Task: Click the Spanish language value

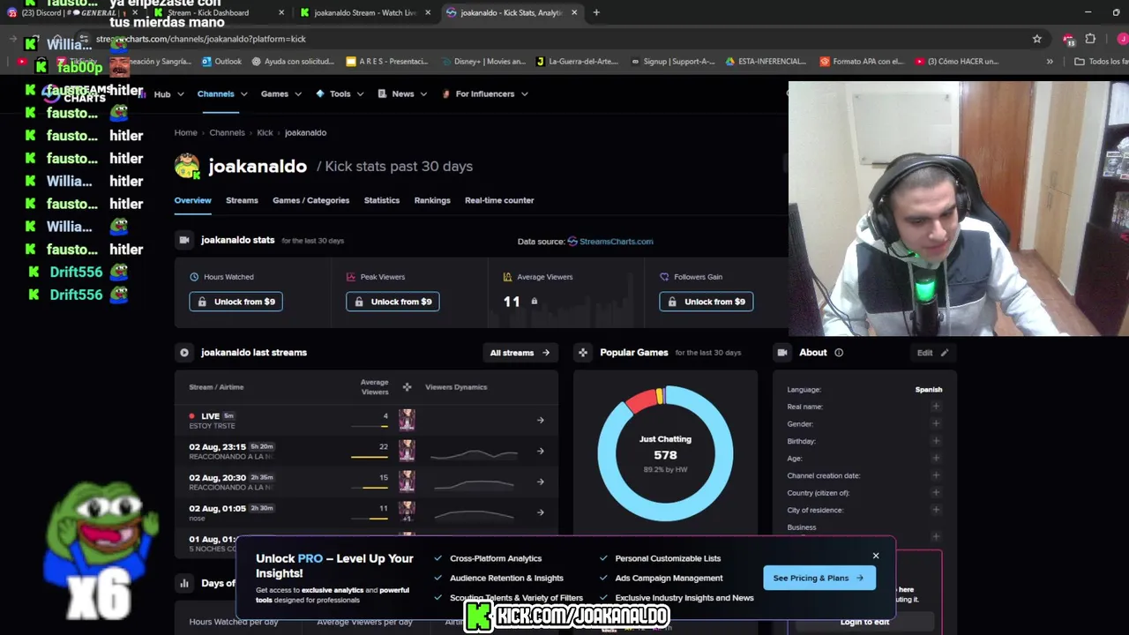Action: click(x=929, y=389)
